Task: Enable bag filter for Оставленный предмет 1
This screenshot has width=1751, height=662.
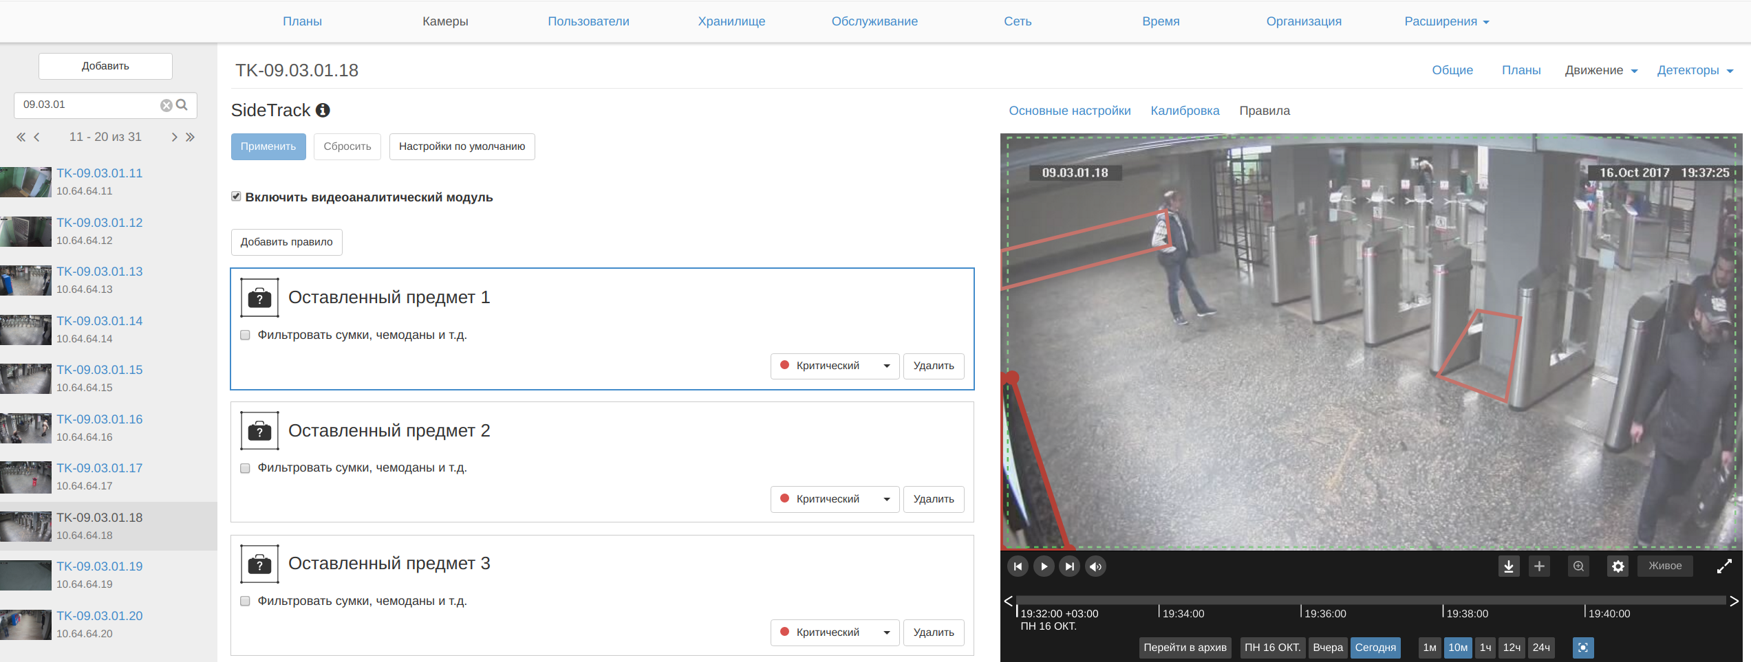Action: click(245, 335)
